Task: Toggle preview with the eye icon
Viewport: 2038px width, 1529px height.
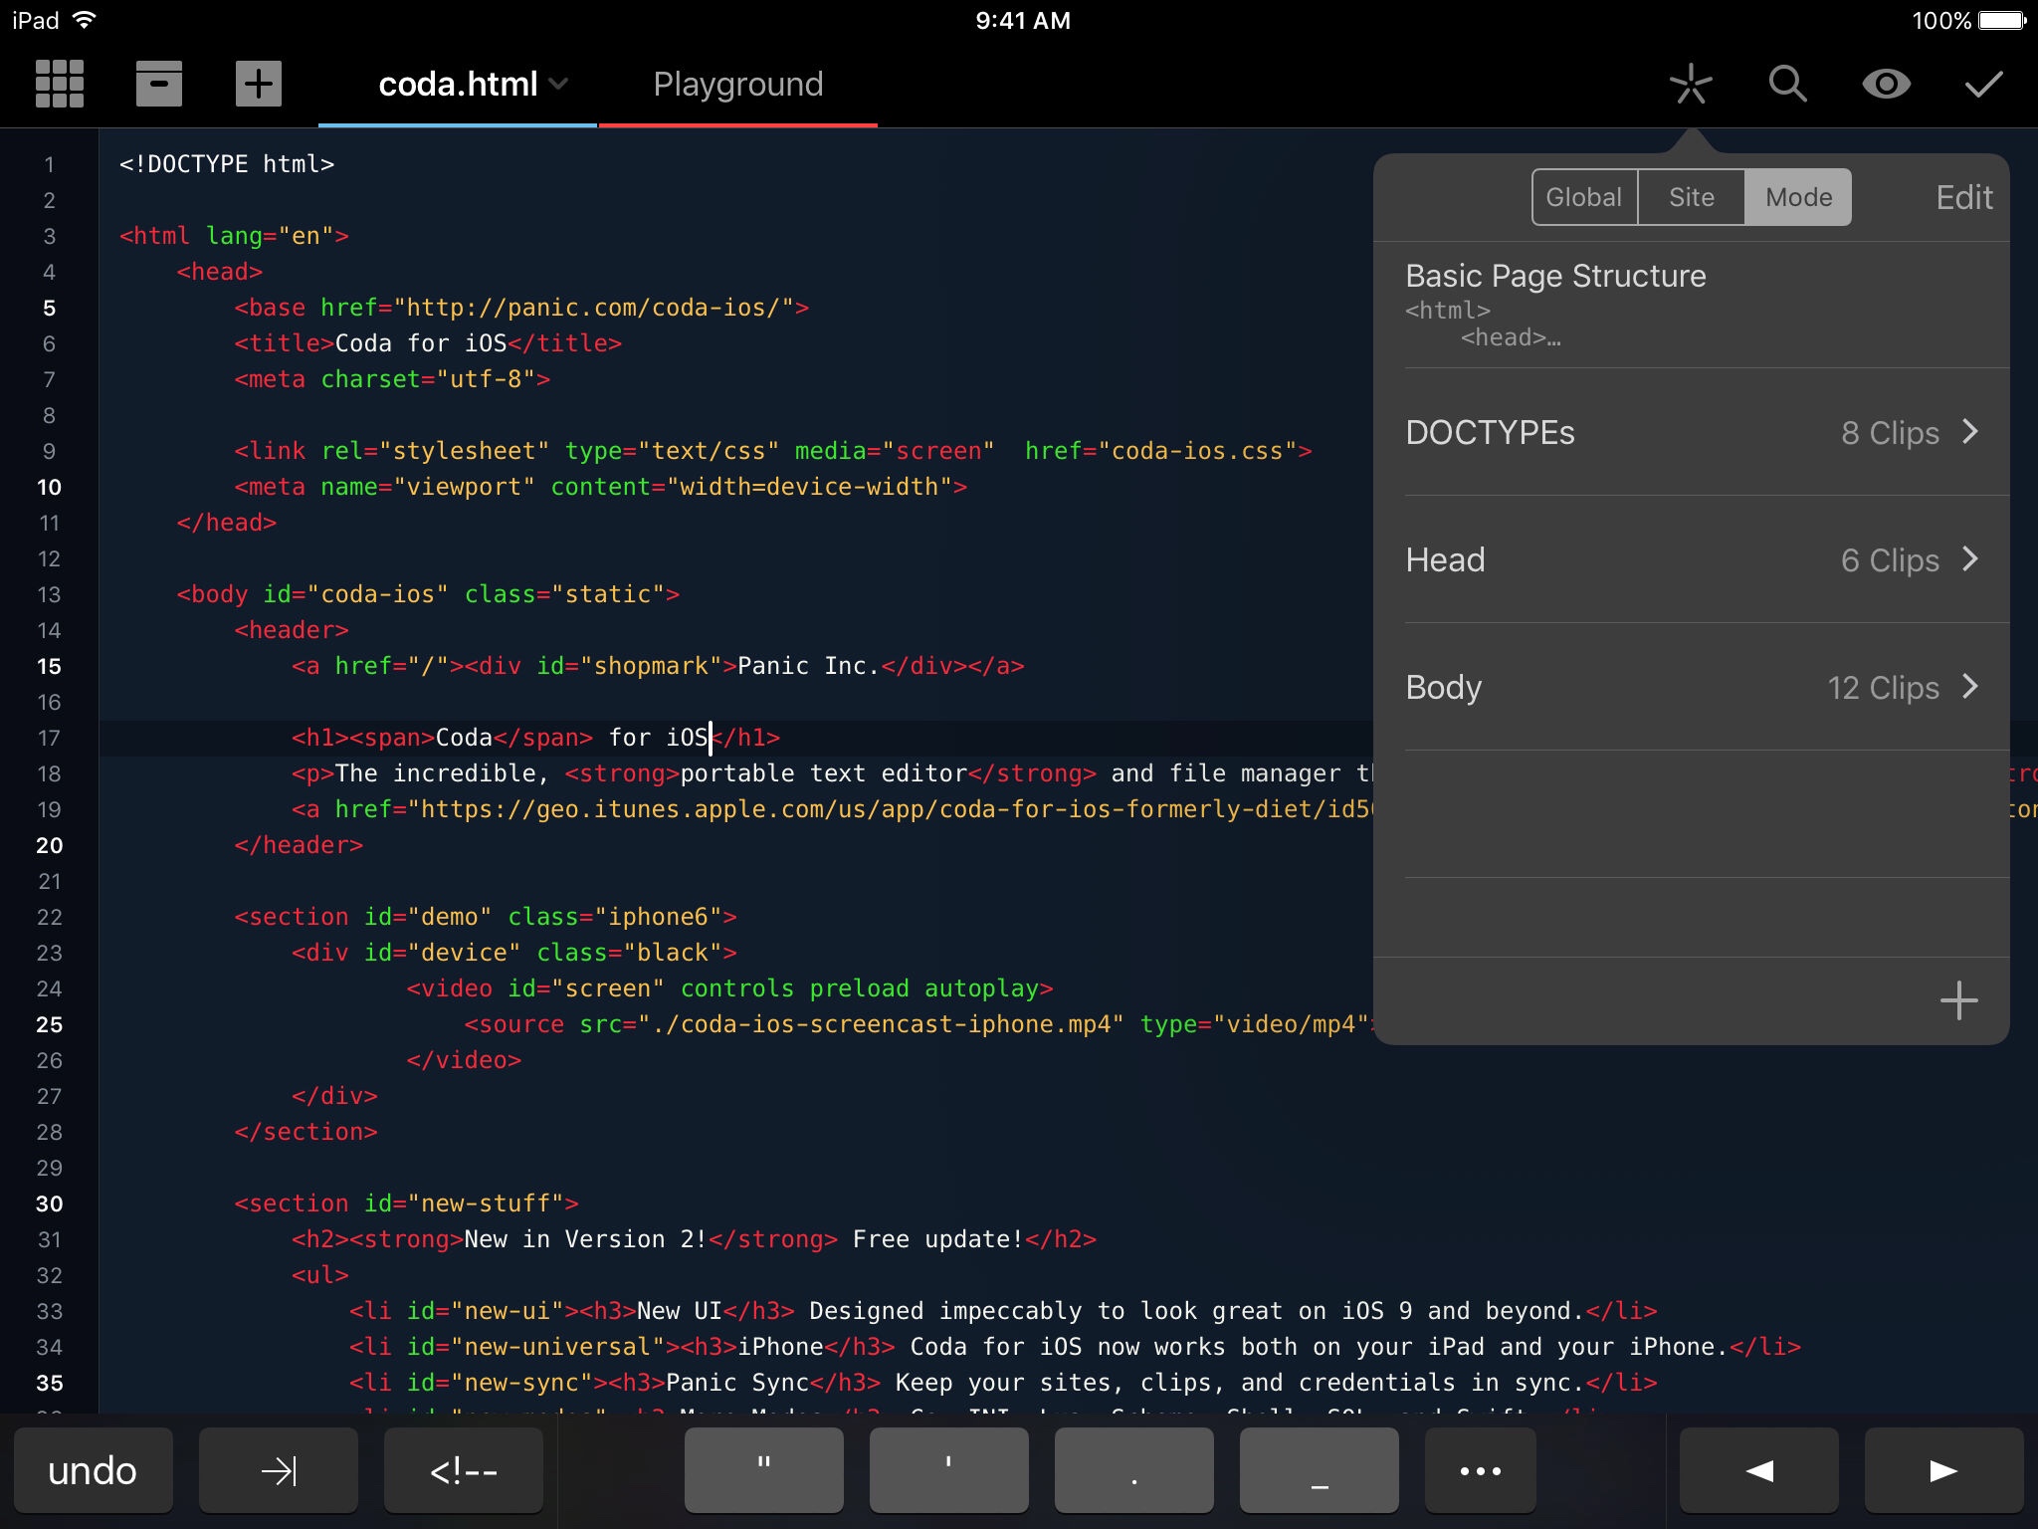Action: (x=1887, y=84)
